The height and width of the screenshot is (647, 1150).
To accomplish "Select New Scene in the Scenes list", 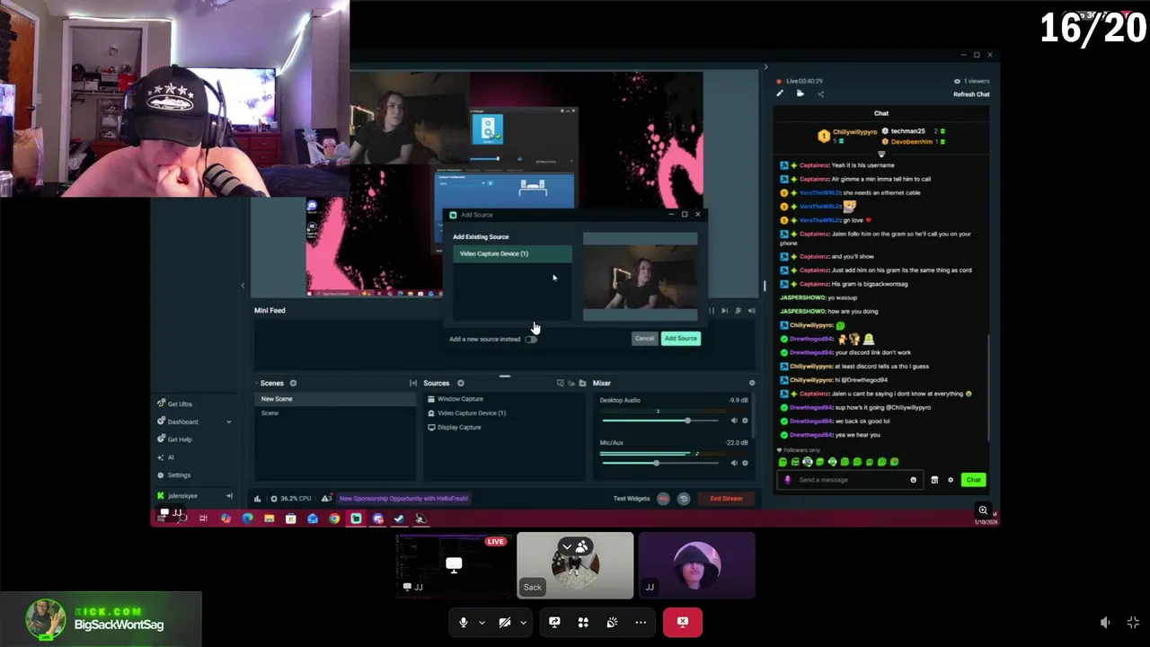I will pos(336,399).
